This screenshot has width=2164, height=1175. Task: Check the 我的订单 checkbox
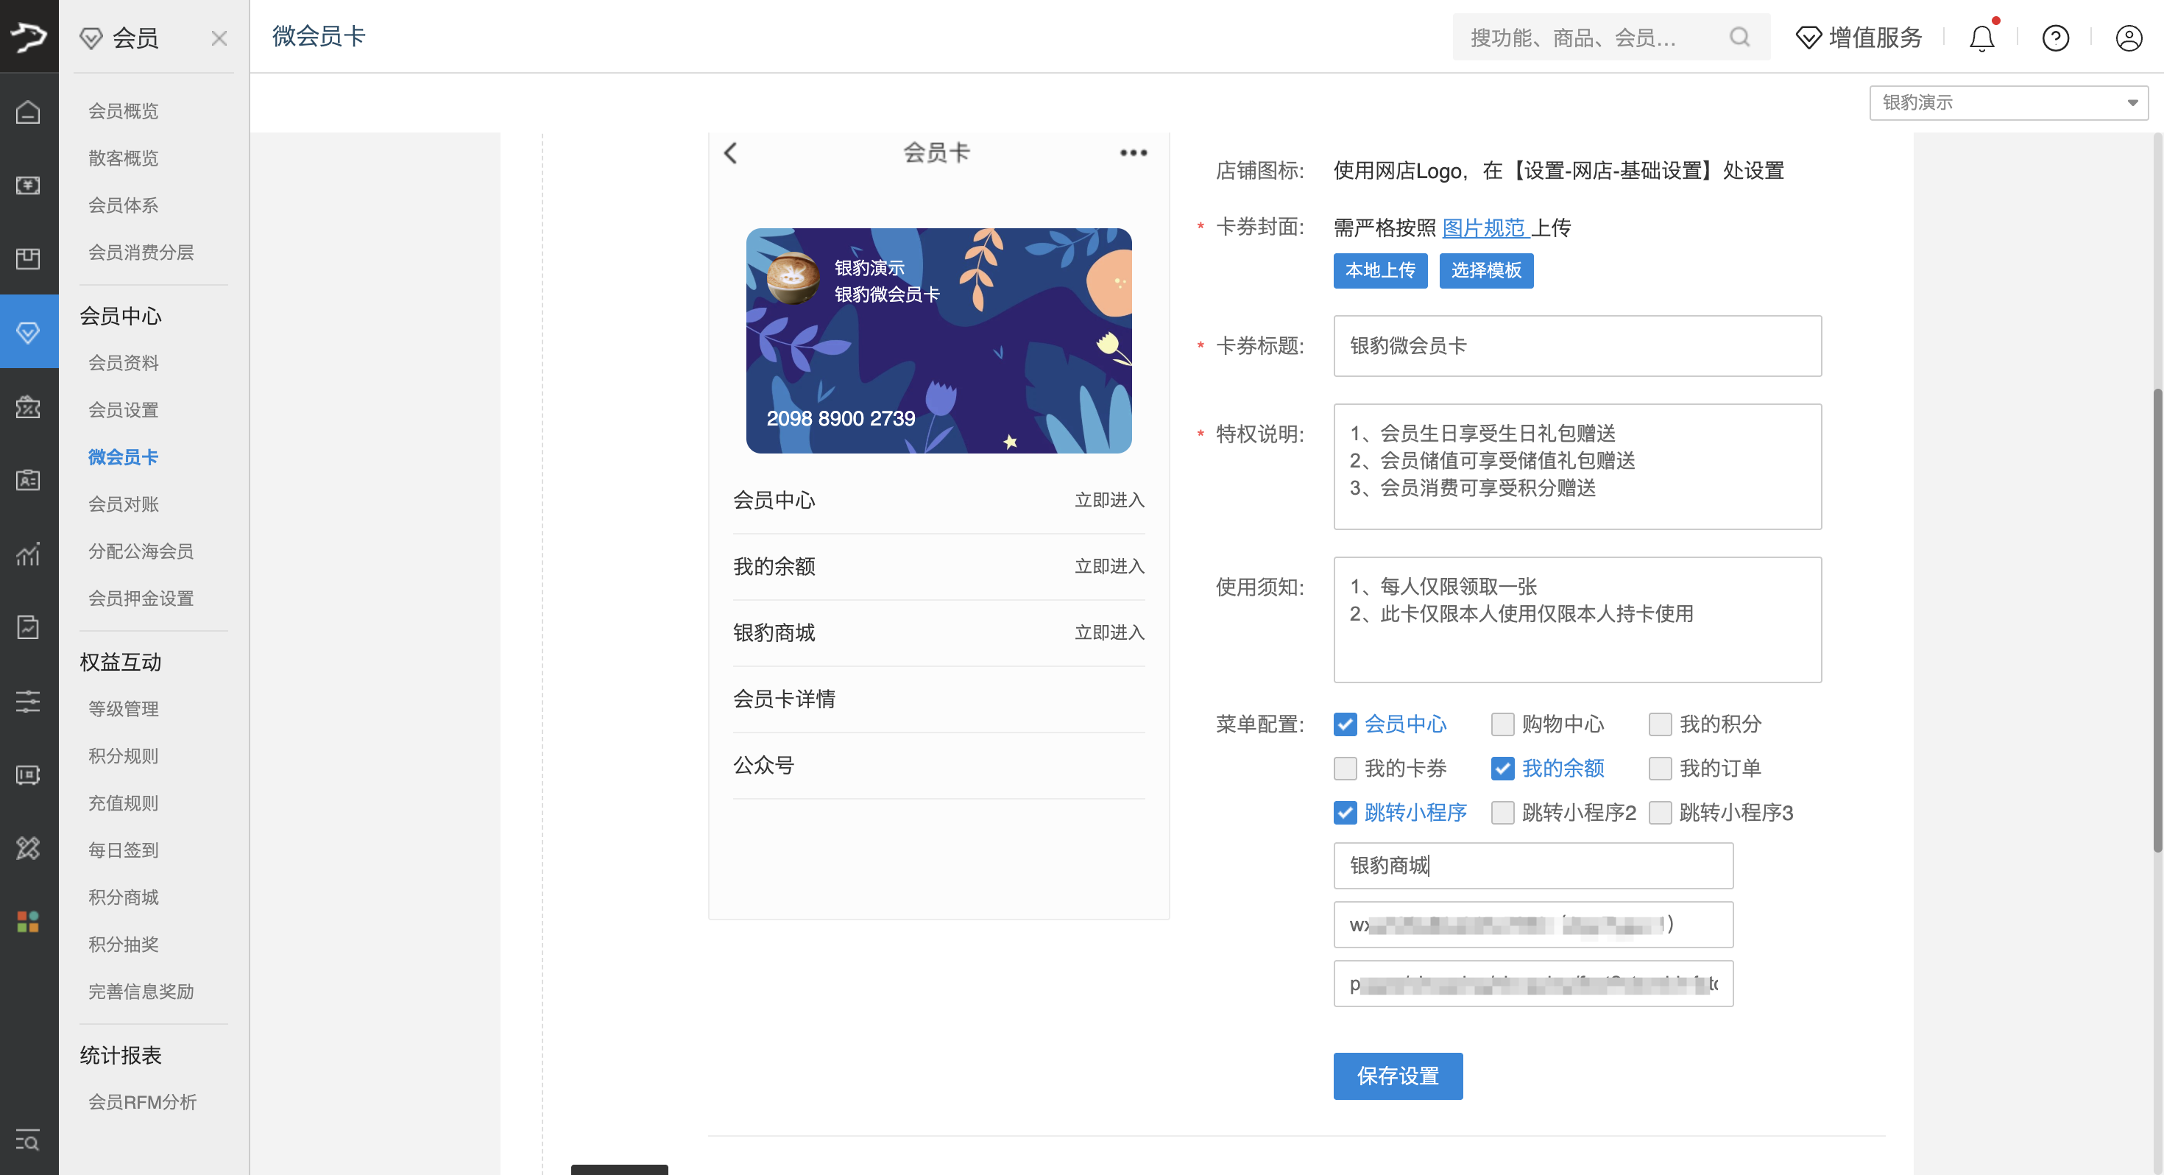click(1660, 768)
